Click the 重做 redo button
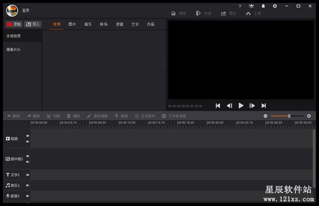Image resolution: width=319 pixels, height=206 pixels. click(x=34, y=116)
